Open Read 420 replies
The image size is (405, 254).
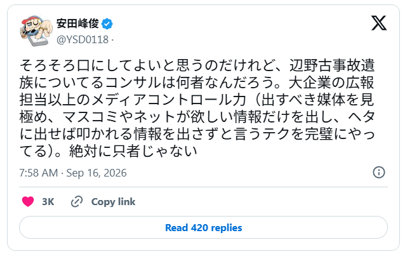tap(203, 227)
